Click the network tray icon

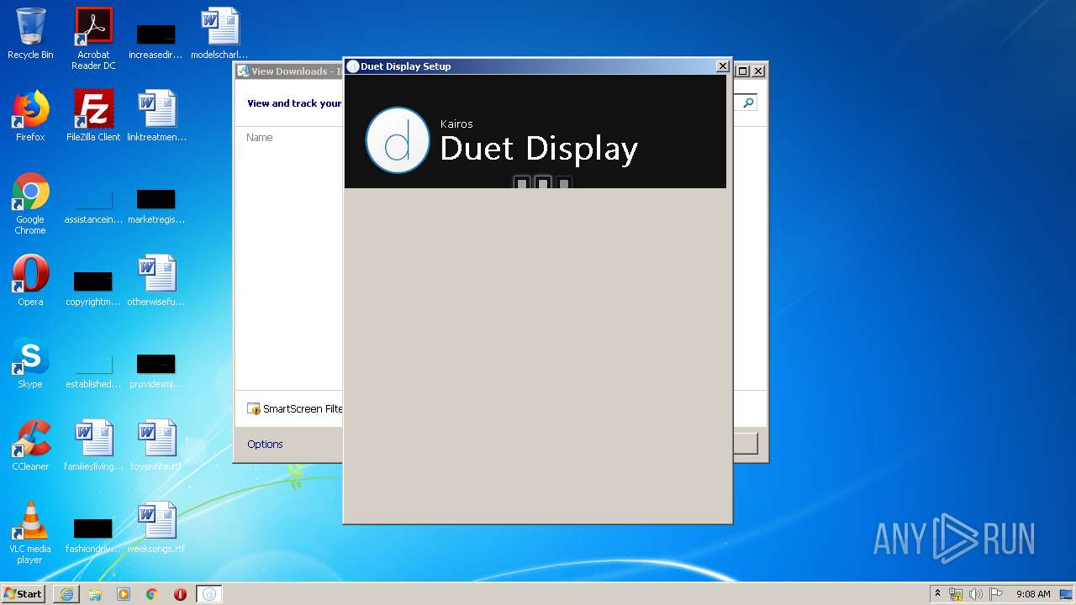956,594
